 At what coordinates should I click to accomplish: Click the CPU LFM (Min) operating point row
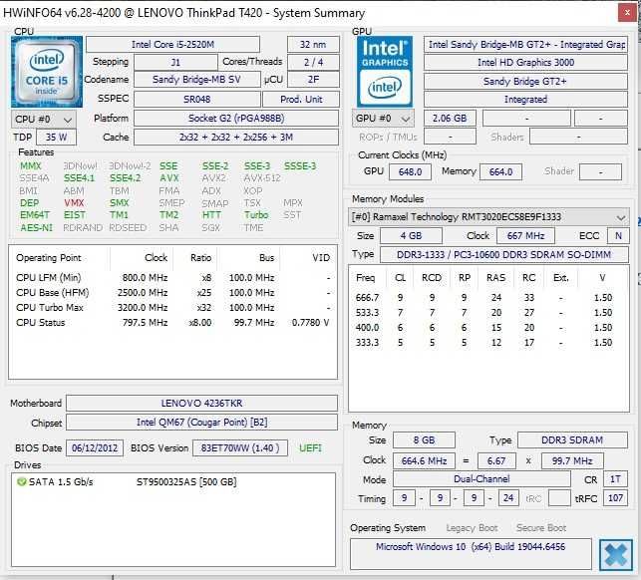click(172, 278)
